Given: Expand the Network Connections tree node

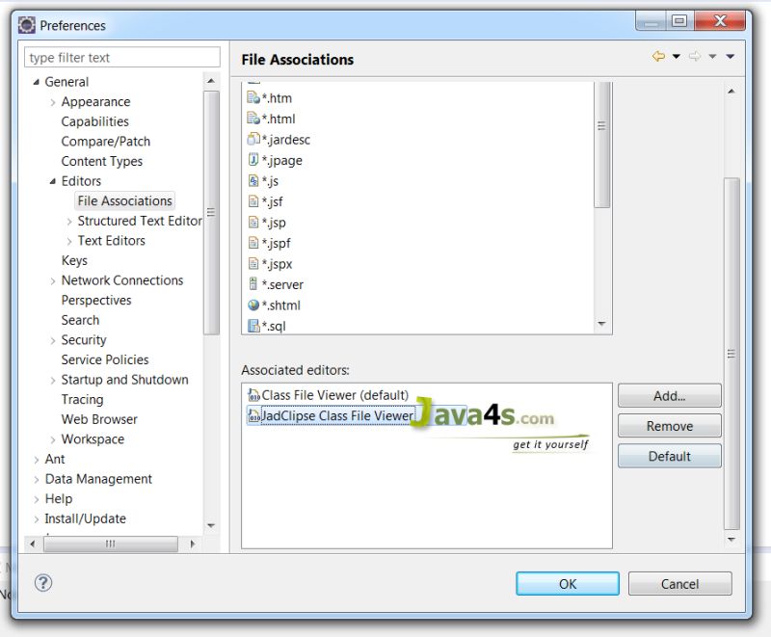Looking at the screenshot, I should click(x=52, y=280).
